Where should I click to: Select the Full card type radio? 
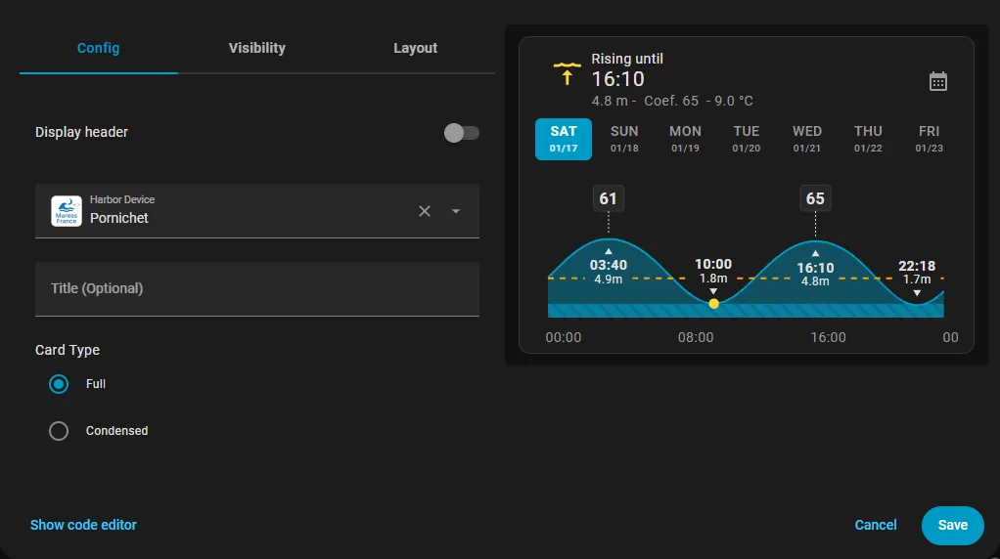tap(59, 384)
